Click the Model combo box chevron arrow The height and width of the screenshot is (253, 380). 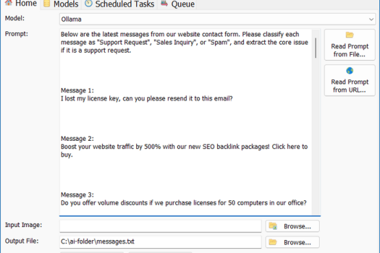tap(371, 19)
